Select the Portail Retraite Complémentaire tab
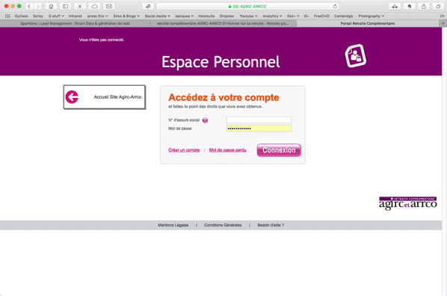This screenshot has width=447, height=296. click(x=368, y=23)
